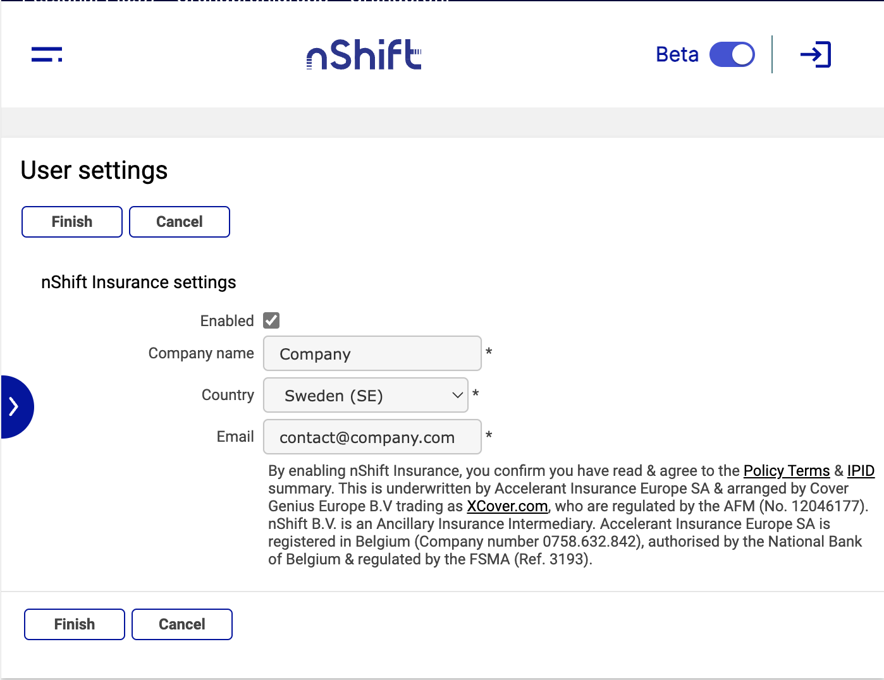Screen dimensions: 884x680
Task: Click the bottom Cancel button
Action: pyautogui.click(x=182, y=624)
